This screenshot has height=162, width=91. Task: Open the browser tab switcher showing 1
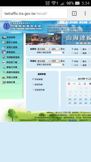tap(74, 13)
